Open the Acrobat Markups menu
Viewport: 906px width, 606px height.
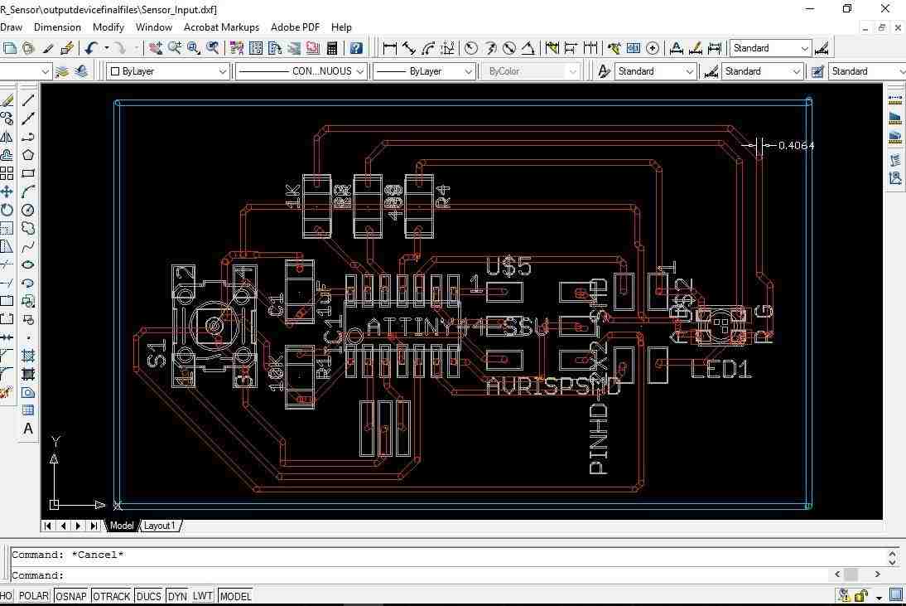221,27
